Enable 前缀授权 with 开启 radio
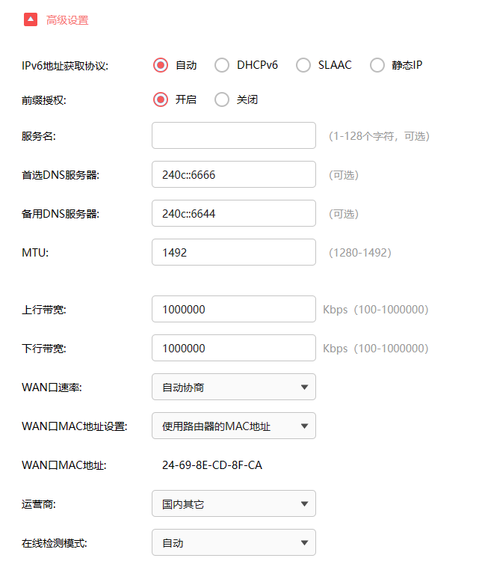The image size is (479, 567). pyautogui.click(x=161, y=99)
